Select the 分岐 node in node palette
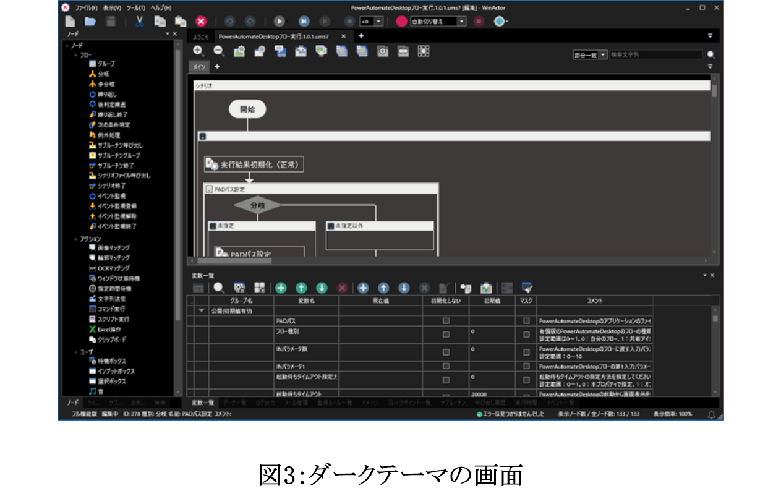Screen dimensions: 781x504 pyautogui.click(x=99, y=74)
